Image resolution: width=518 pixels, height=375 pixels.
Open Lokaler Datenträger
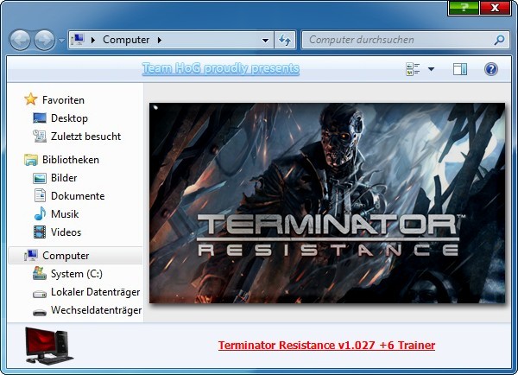click(x=96, y=292)
